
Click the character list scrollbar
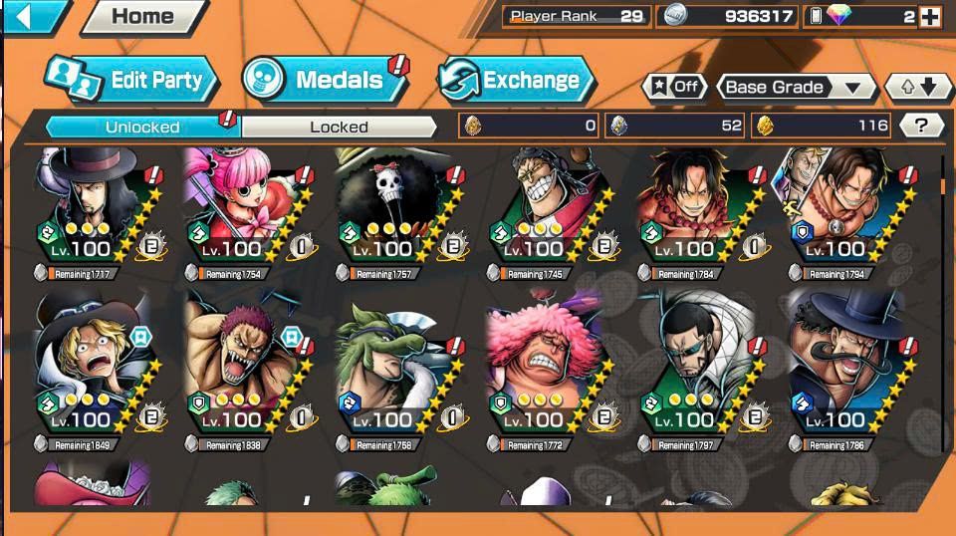943,299
